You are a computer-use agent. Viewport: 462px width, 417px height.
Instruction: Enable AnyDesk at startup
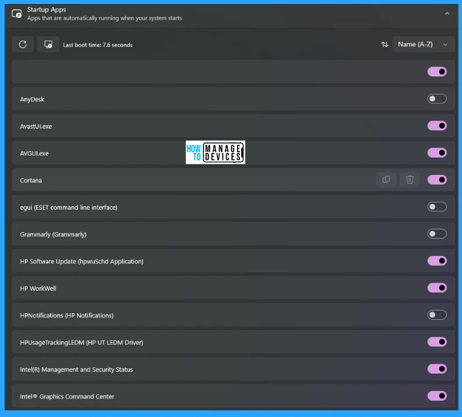(x=437, y=99)
